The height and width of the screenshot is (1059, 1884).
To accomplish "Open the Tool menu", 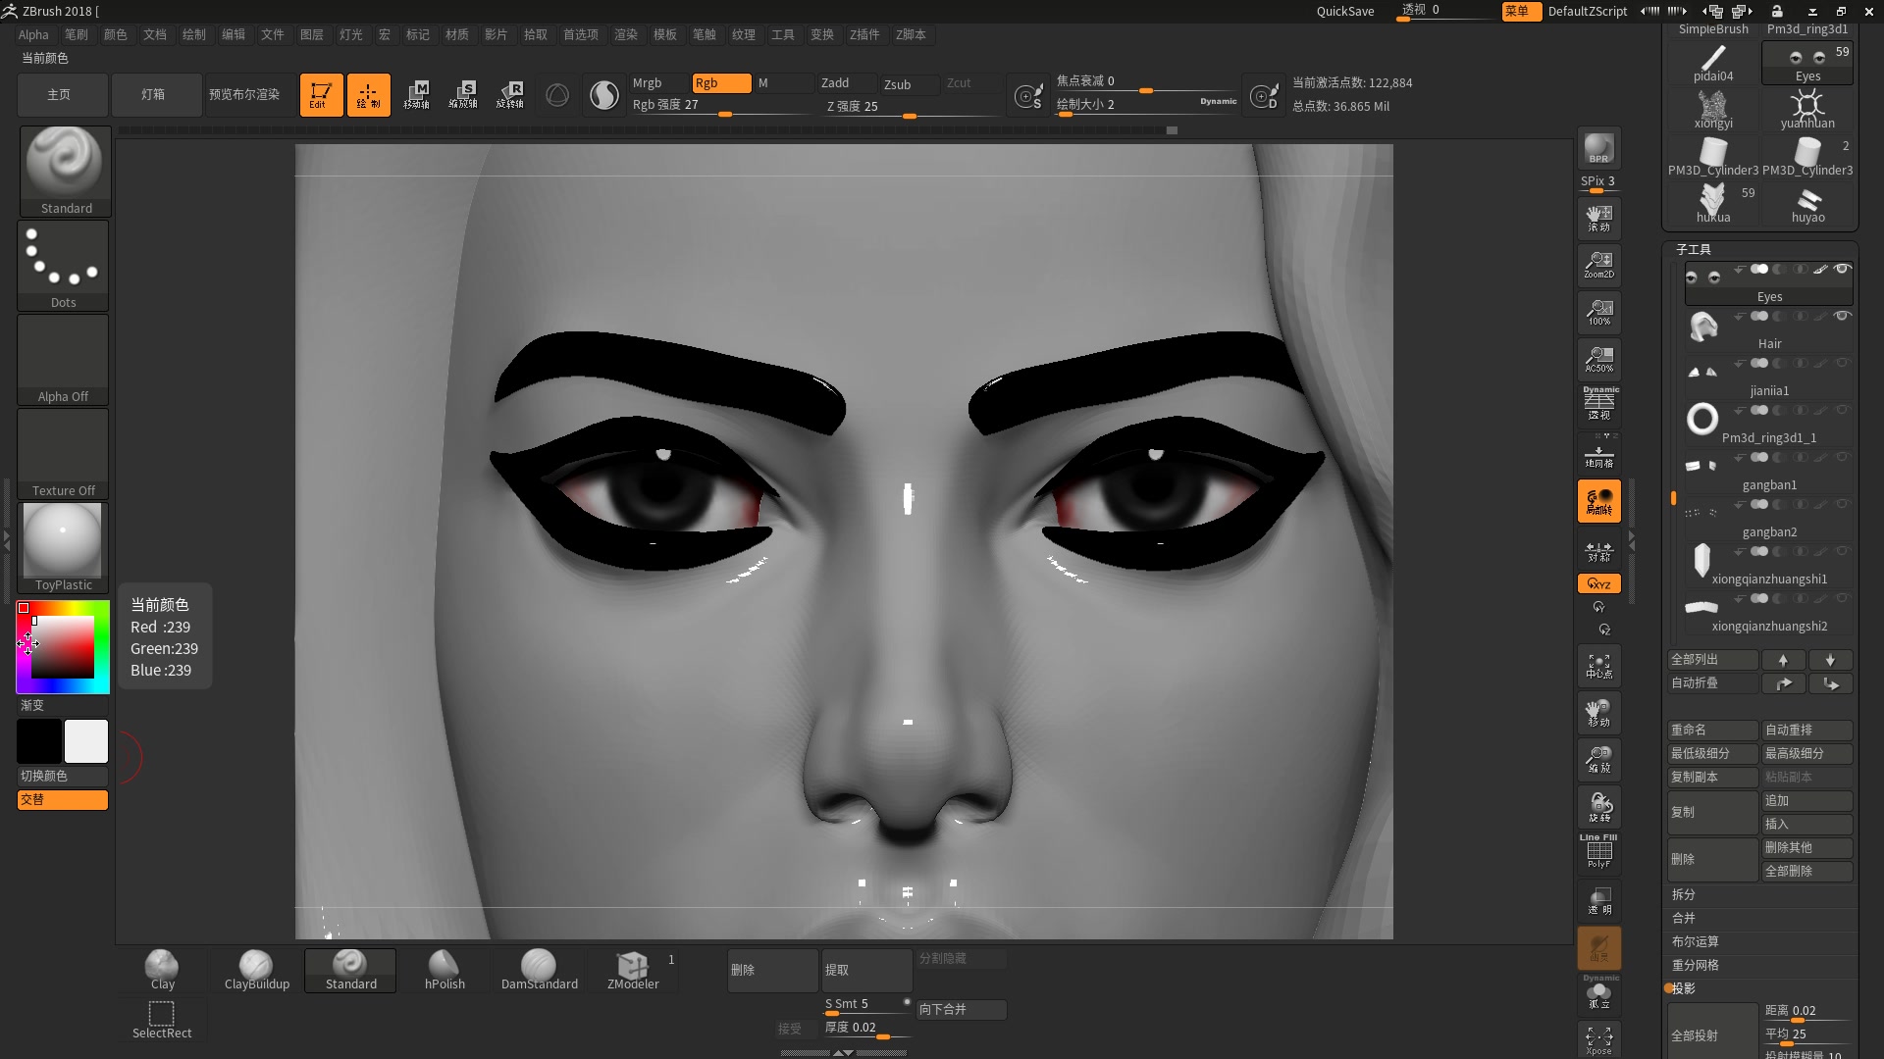I will point(783,35).
